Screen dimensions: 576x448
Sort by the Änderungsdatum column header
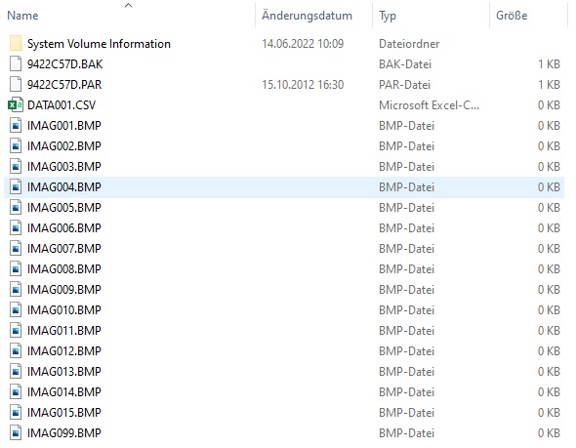point(307,16)
